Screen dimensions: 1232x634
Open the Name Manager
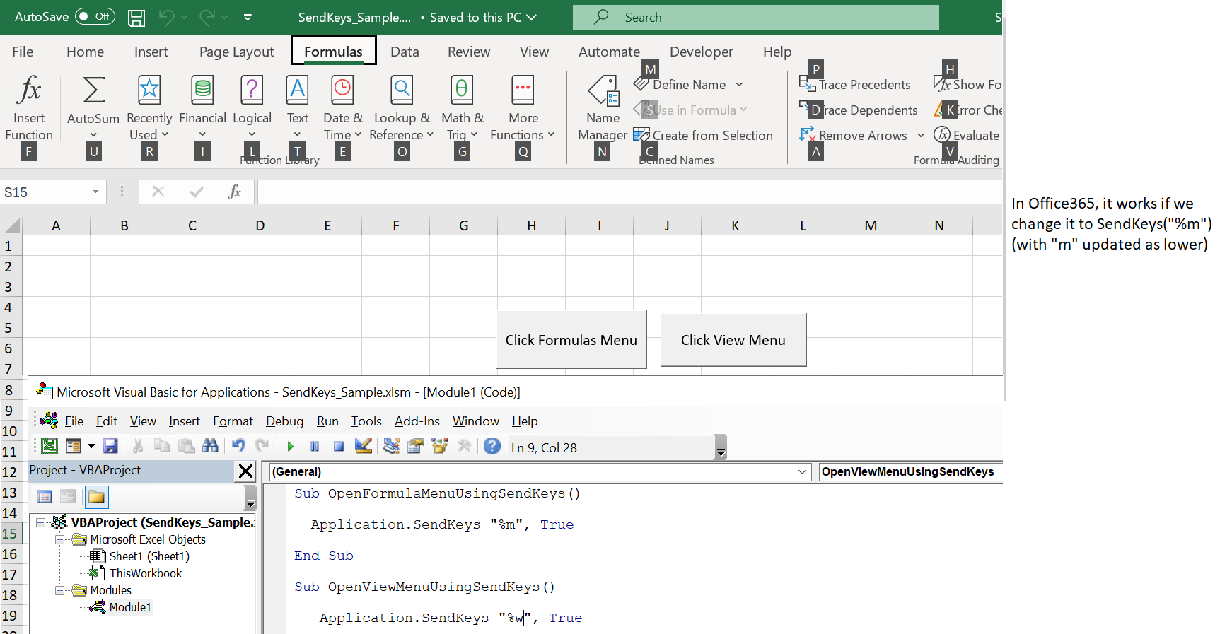click(x=603, y=107)
